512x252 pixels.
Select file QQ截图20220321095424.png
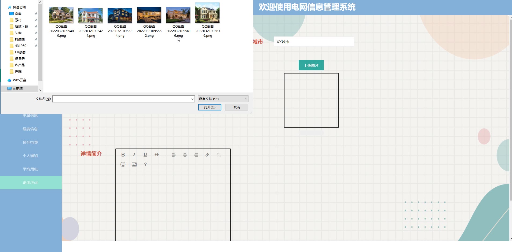(x=91, y=22)
